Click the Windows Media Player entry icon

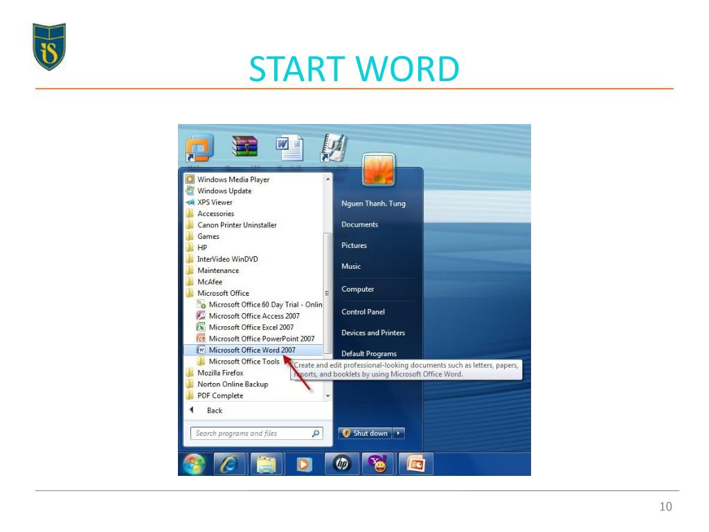point(190,179)
